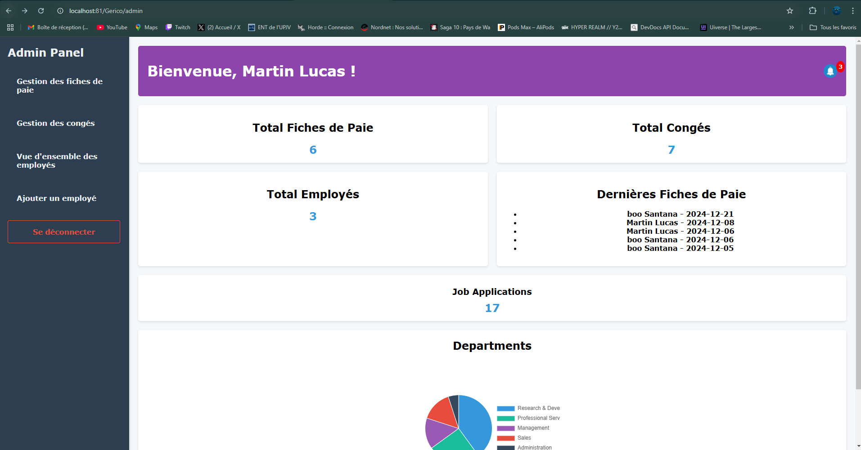Select boo Santana - 2024-12-05 entry

680,248
